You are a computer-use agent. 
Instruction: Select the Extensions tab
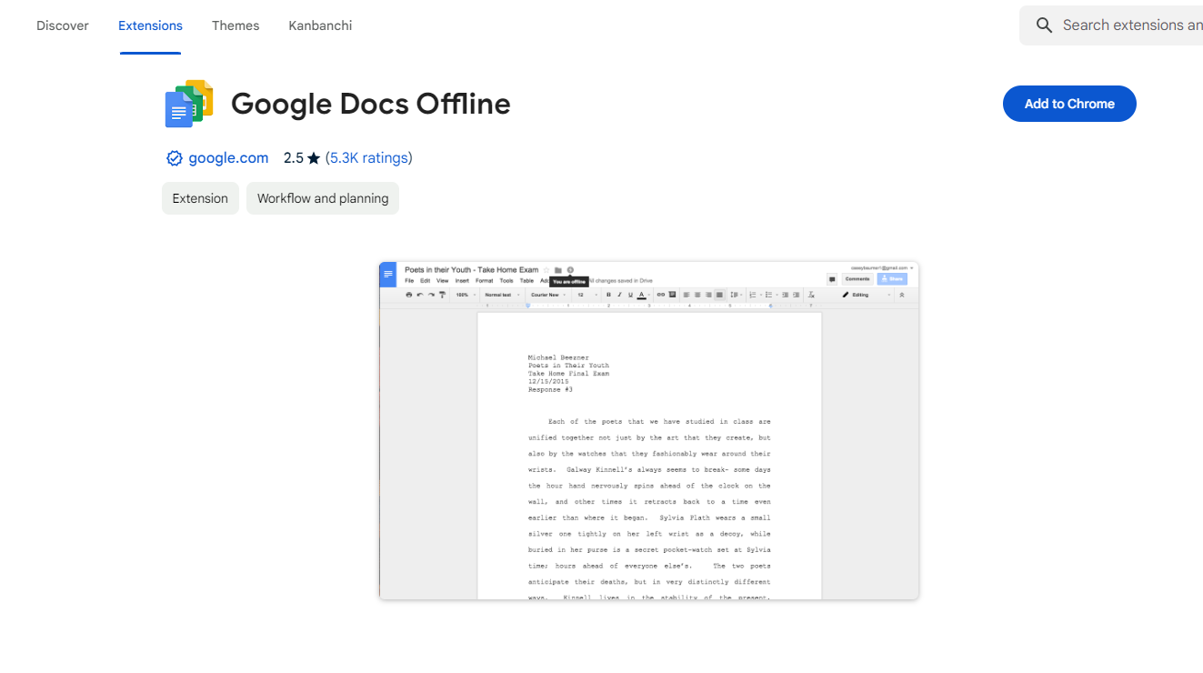click(150, 25)
